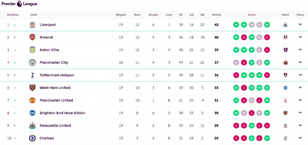Select the Arsenal club crest
Viewport: 308px width, 145px height.
click(x=32, y=37)
